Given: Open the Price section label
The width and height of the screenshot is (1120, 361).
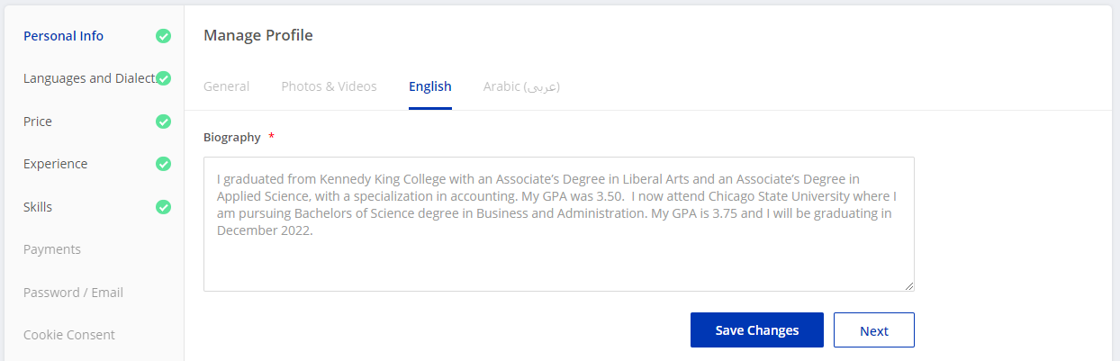Looking at the screenshot, I should tap(38, 122).
